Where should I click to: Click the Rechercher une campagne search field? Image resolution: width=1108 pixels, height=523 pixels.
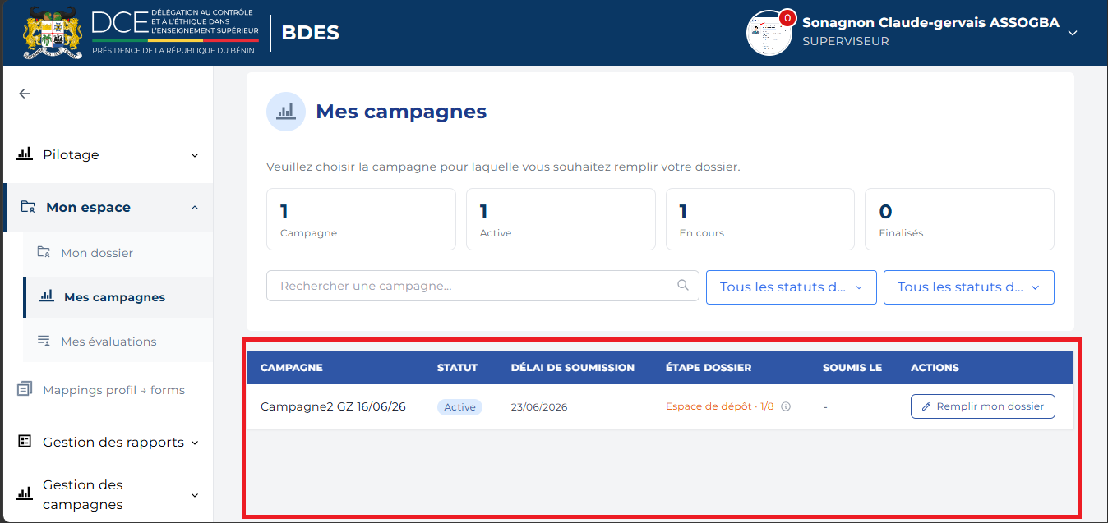pyautogui.click(x=482, y=286)
